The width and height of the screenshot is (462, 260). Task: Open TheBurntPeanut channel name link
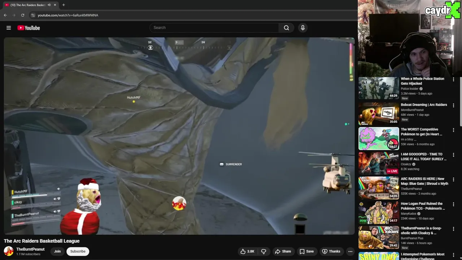coord(30,249)
